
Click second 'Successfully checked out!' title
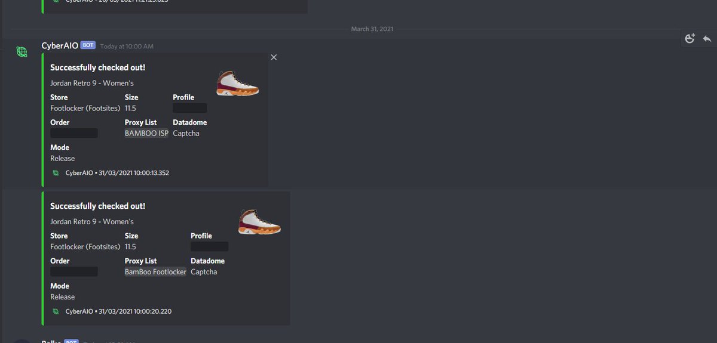tap(97, 206)
